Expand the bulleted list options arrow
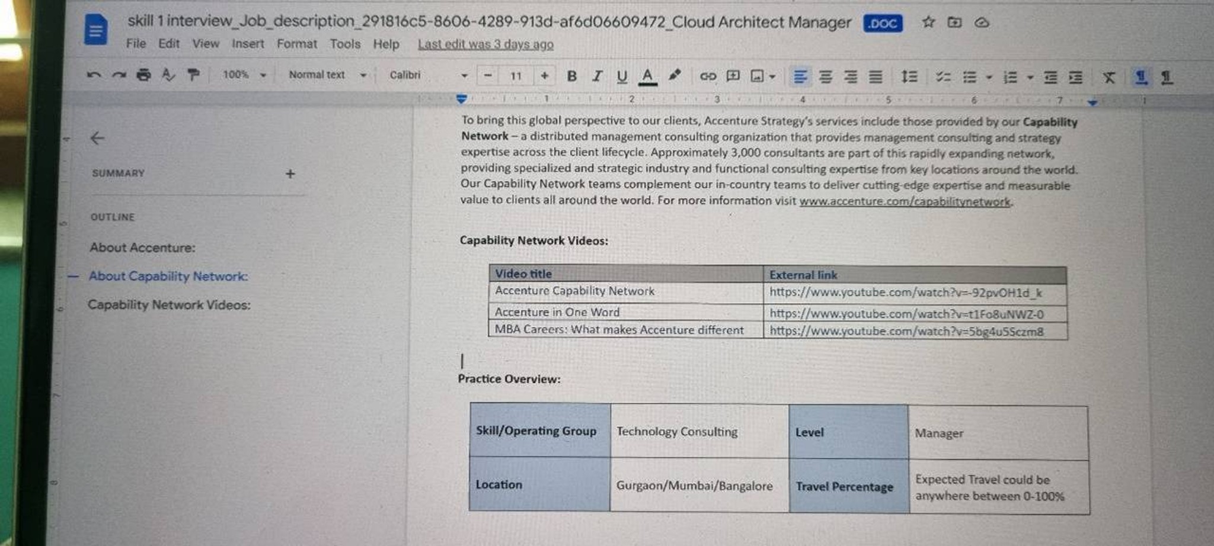 pyautogui.click(x=988, y=77)
